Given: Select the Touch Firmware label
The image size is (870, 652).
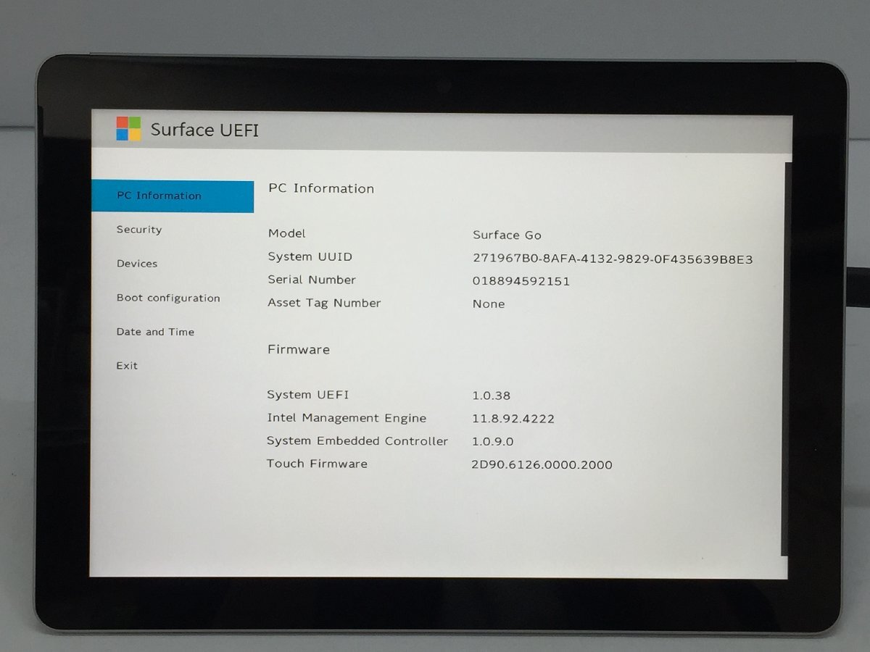Looking at the screenshot, I should coord(317,464).
